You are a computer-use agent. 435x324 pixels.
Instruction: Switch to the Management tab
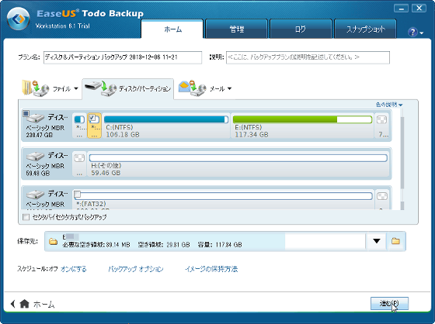point(237,29)
